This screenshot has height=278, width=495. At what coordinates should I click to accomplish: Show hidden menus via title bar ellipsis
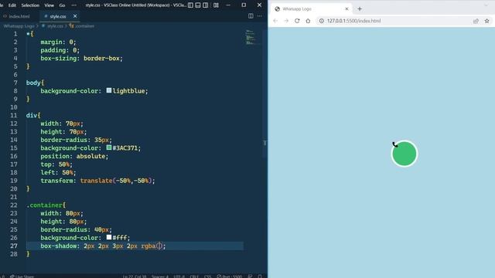click(74, 5)
